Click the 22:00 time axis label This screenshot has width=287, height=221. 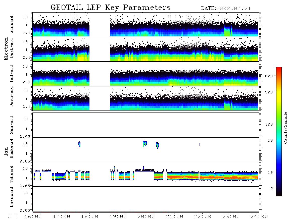203,217
